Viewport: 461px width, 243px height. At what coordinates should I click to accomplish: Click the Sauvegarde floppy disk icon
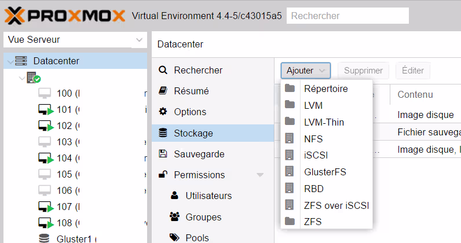coord(163,154)
